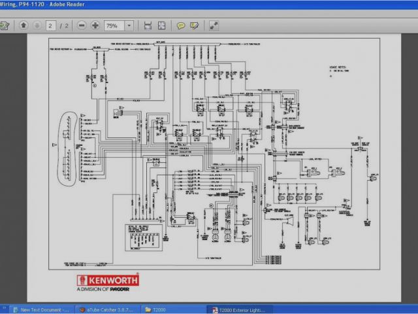Viewport: 418px width, 314px height.
Task: Zoom out with the minus button
Action: tap(82, 26)
